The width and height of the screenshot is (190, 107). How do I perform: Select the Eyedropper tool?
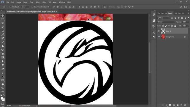(x=3, y=34)
